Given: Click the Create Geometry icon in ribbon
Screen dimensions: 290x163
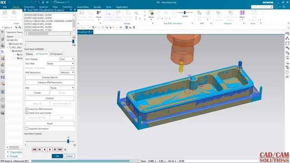Looking at the screenshot, I should coord(14,15).
